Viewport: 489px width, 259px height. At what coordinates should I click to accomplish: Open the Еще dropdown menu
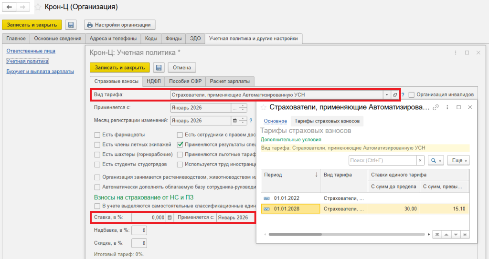pyautogui.click(x=458, y=161)
